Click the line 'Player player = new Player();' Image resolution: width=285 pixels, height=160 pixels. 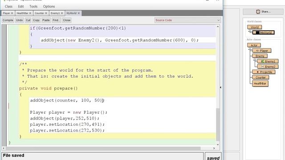pyautogui.click(x=69, y=112)
